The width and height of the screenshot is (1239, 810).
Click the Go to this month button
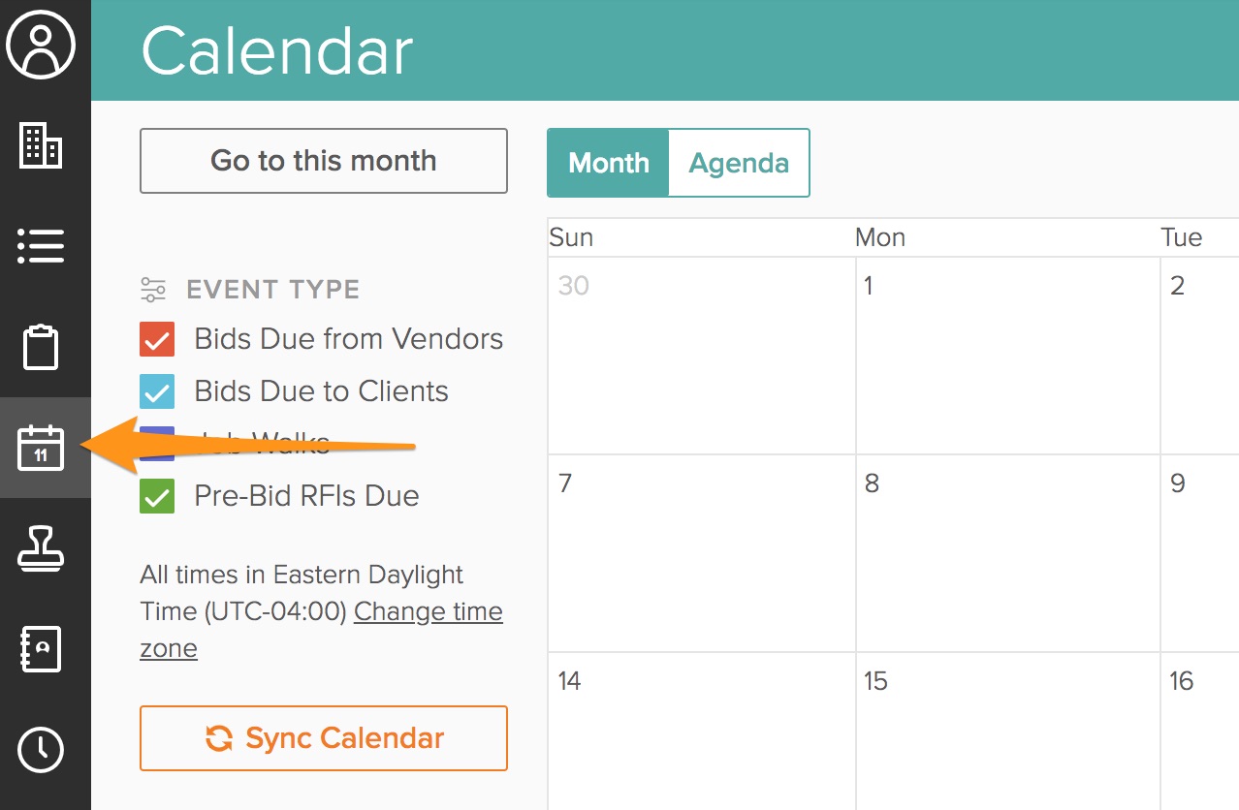(324, 161)
